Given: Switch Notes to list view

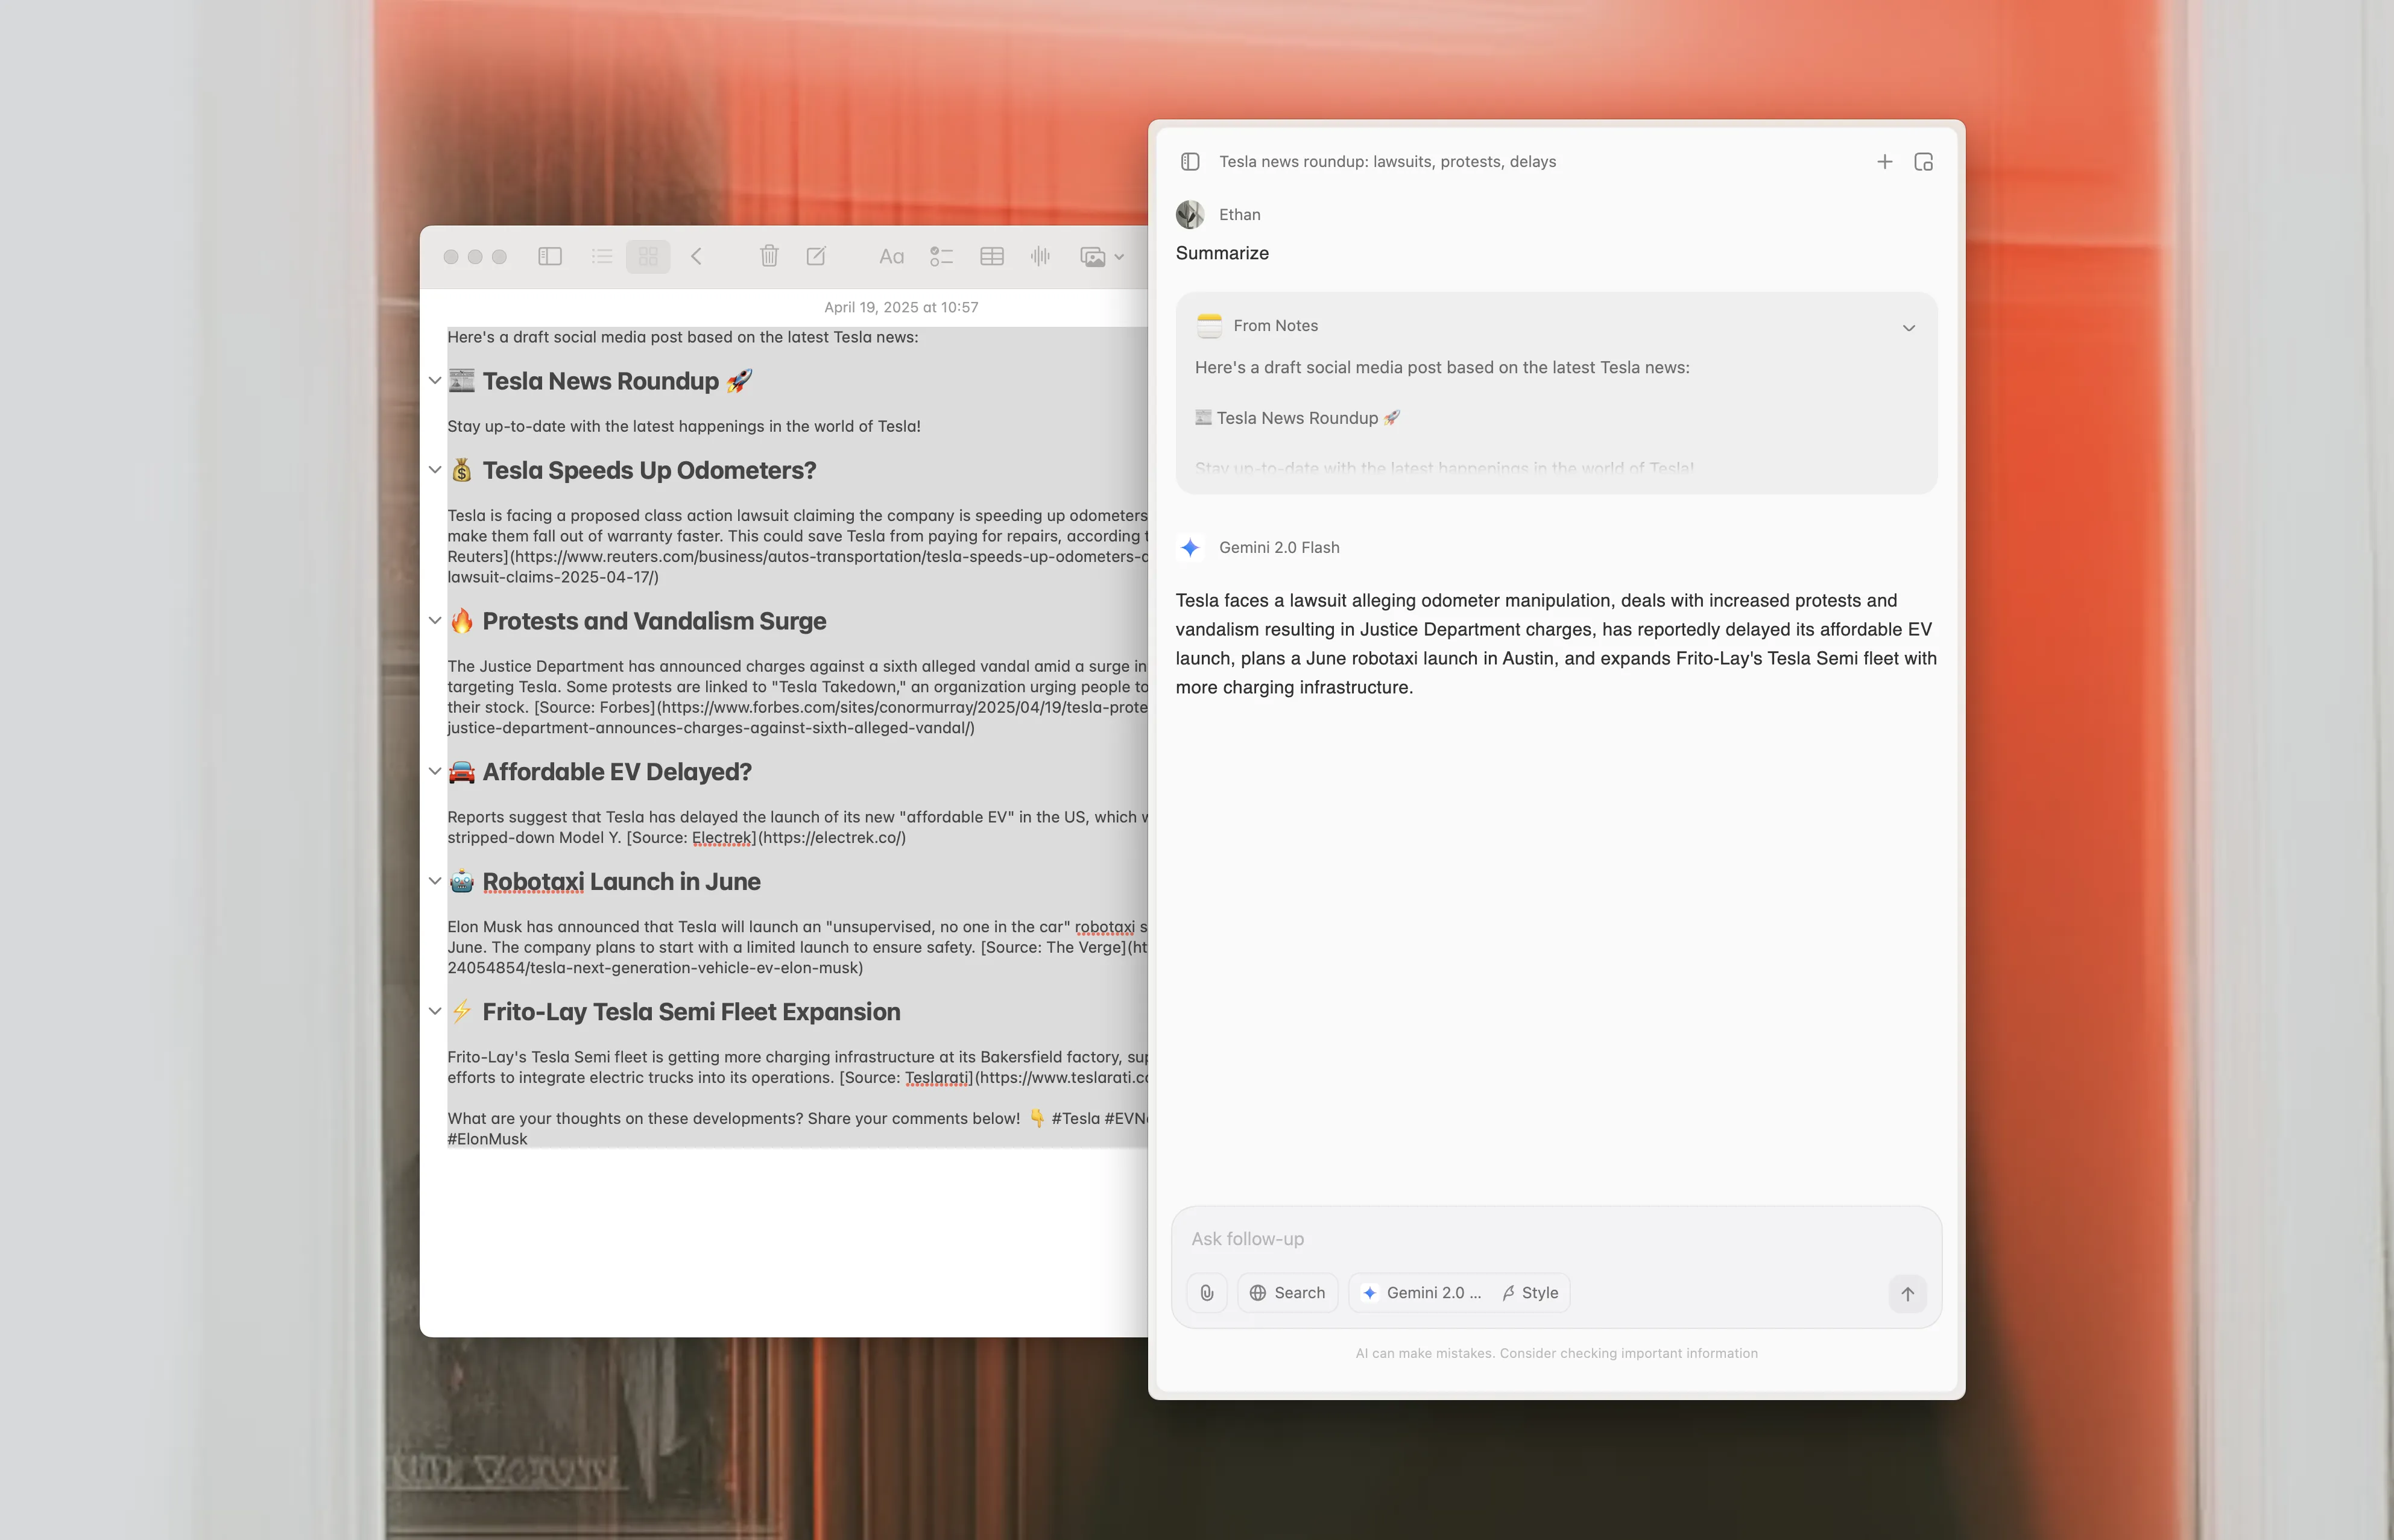Looking at the screenshot, I should pyautogui.click(x=601, y=256).
